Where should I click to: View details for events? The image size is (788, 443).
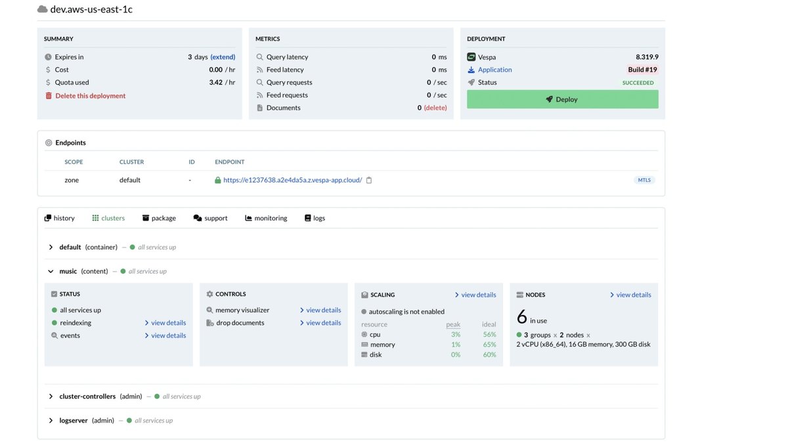(x=165, y=335)
